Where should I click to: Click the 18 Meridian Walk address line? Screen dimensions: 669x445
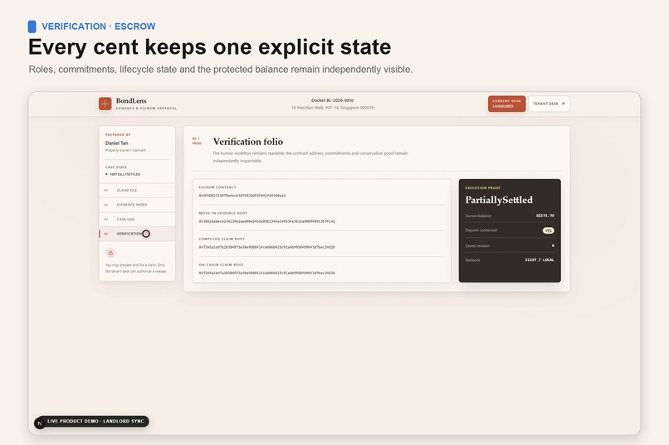pos(332,108)
